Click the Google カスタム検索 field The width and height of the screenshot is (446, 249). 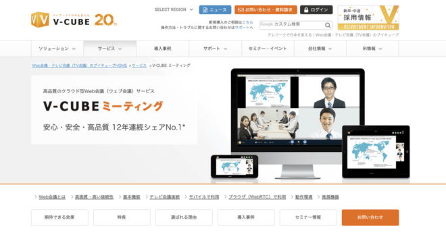(x=291, y=25)
